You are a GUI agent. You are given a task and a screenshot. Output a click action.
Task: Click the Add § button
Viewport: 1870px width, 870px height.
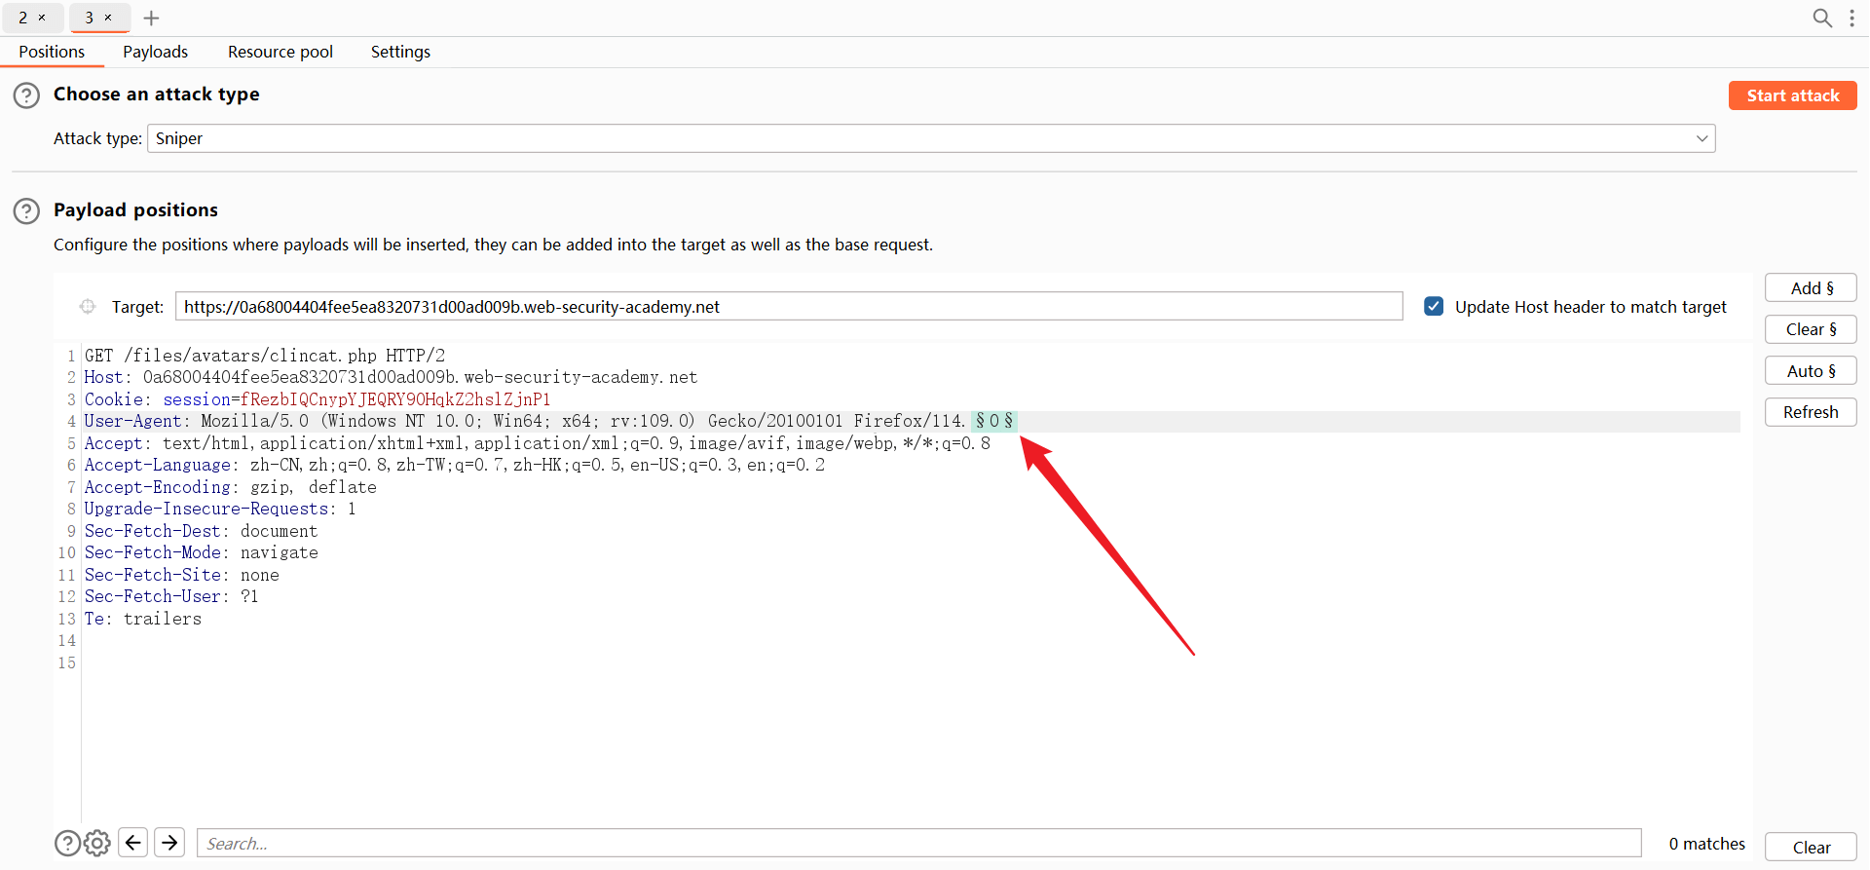(1811, 288)
